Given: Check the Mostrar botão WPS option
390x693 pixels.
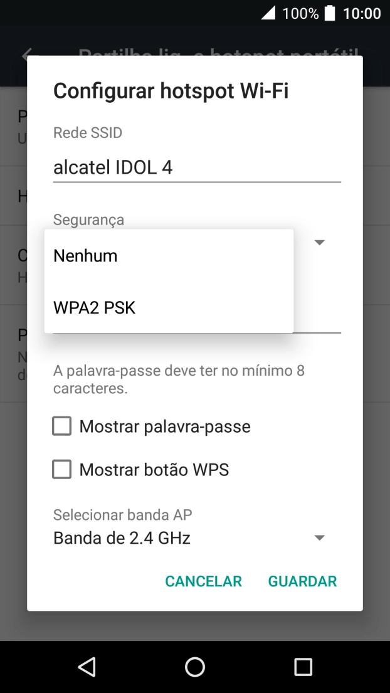Looking at the screenshot, I should pyautogui.click(x=61, y=469).
